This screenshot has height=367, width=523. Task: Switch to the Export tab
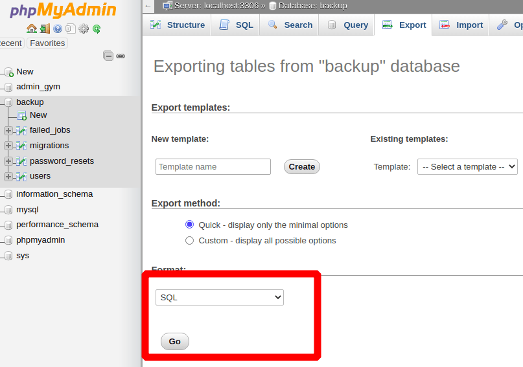[403, 25]
